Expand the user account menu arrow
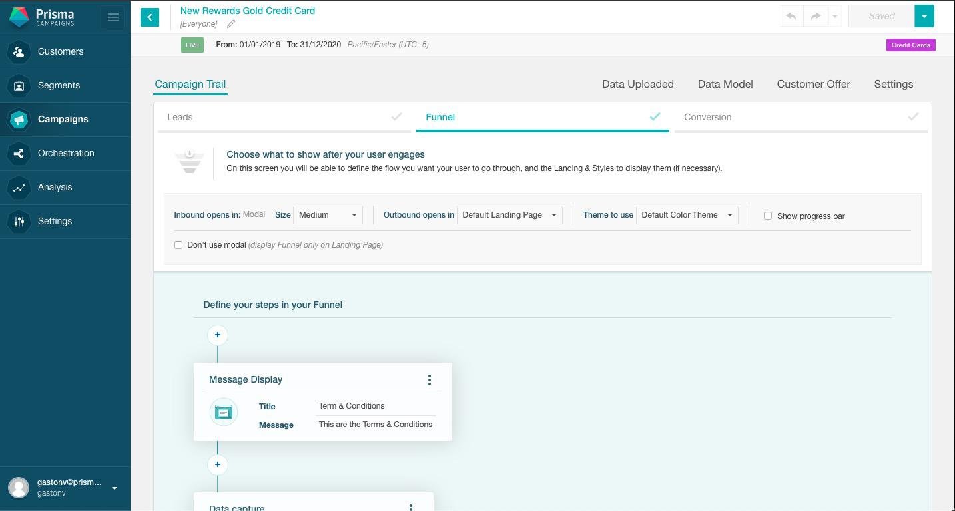The image size is (955, 511). [115, 488]
